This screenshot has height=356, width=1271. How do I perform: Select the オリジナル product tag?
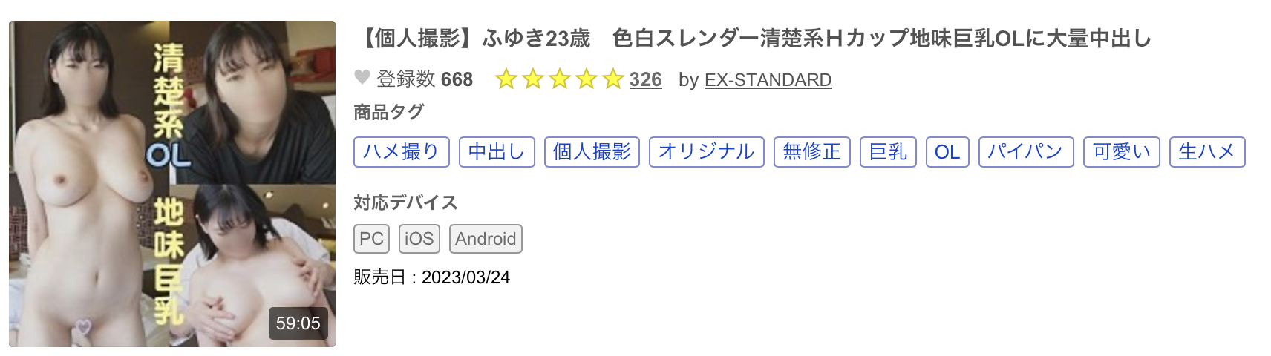tap(706, 152)
